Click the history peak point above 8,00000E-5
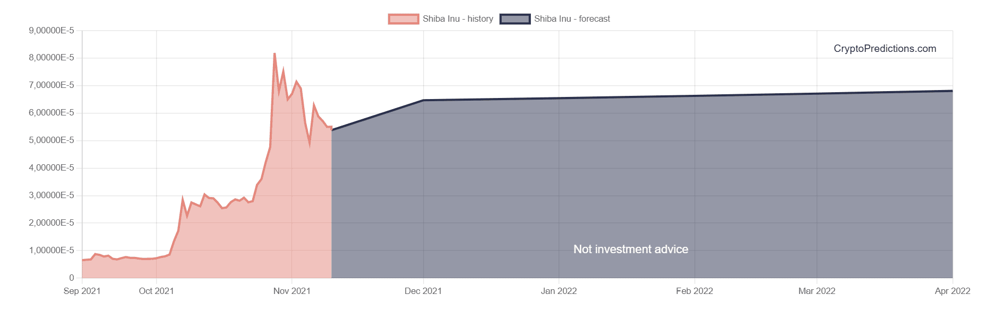Image resolution: width=987 pixels, height=330 pixels. [274, 53]
